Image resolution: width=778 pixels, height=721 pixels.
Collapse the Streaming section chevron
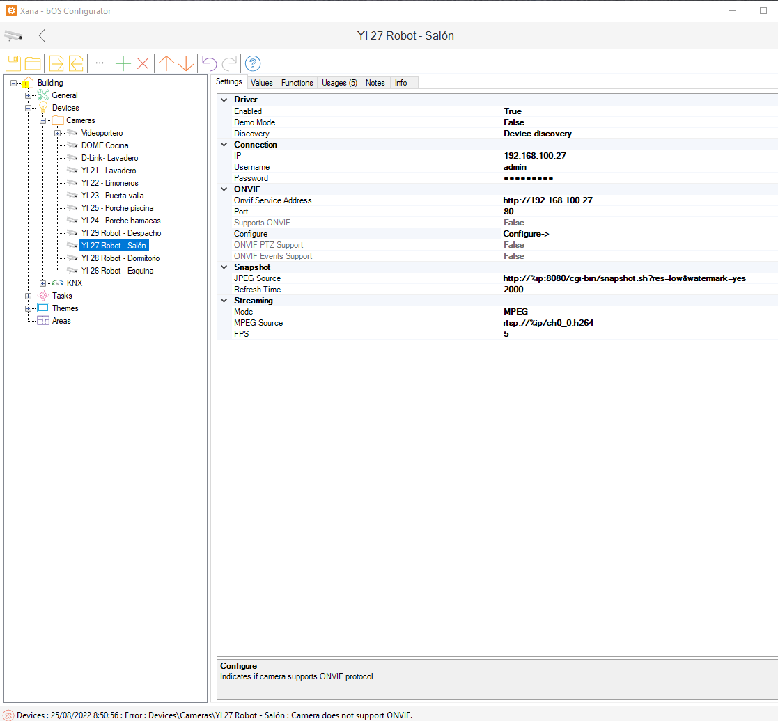point(224,301)
